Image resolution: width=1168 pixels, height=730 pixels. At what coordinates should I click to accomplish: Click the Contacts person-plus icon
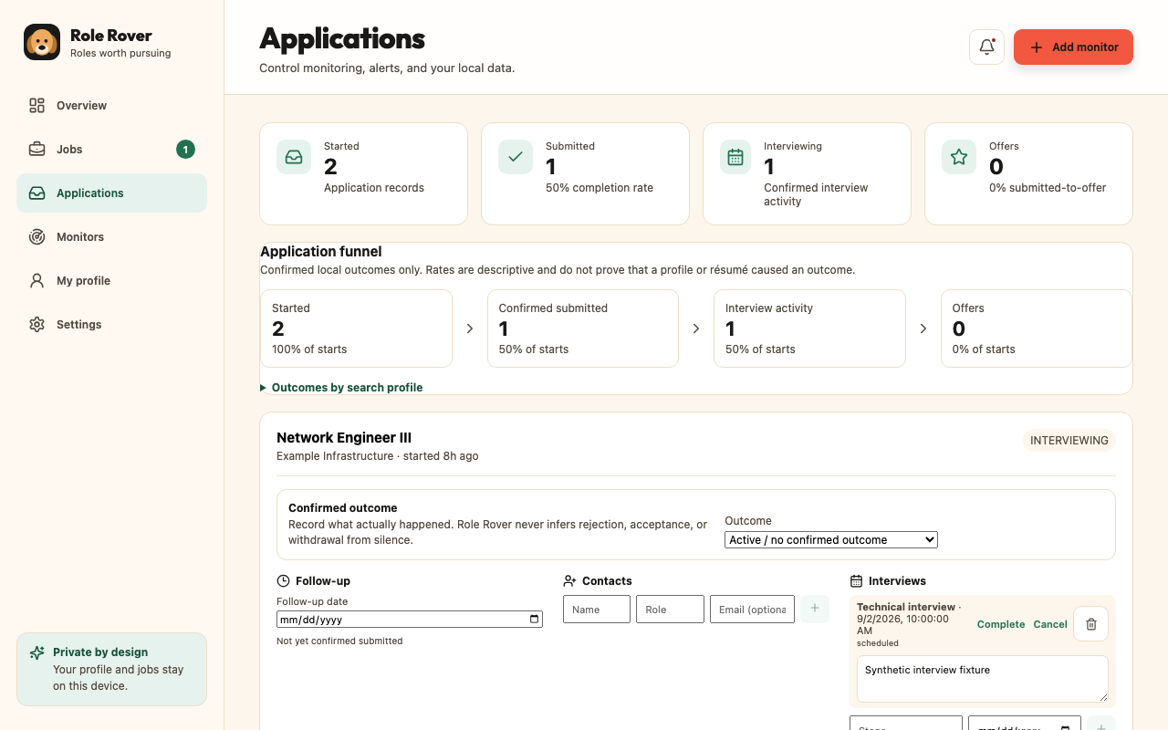(570, 581)
